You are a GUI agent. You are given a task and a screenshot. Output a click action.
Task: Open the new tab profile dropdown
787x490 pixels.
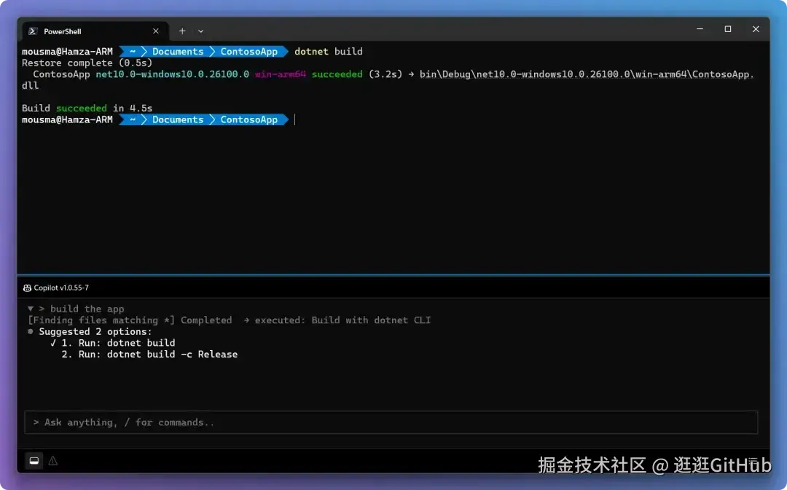click(201, 31)
